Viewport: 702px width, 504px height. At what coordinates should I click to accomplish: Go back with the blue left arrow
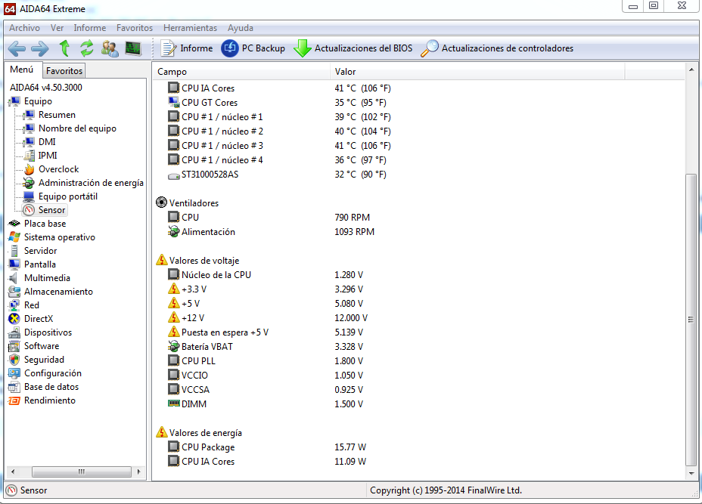pos(17,48)
